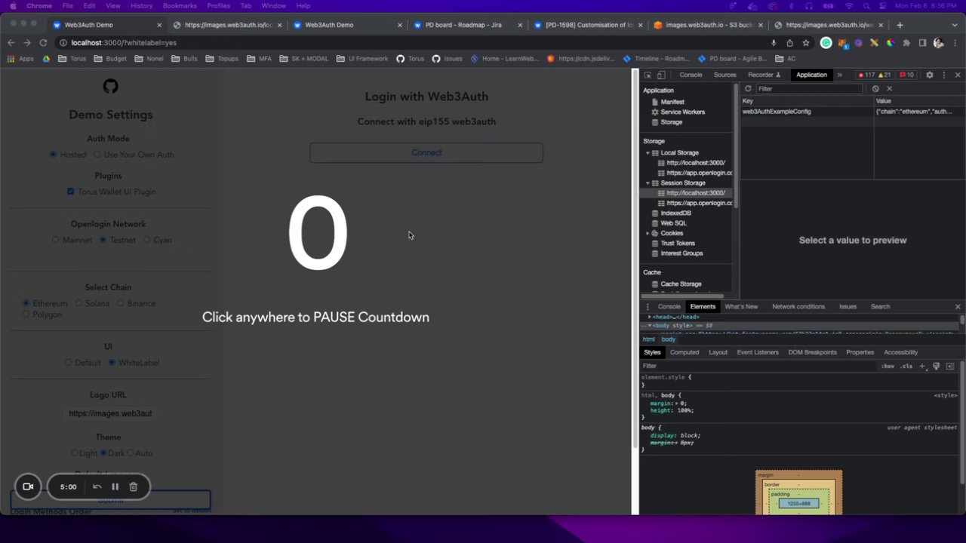Viewport: 966px width, 543px height.
Task: Expand the head node in Elements tree
Action: pos(650,317)
